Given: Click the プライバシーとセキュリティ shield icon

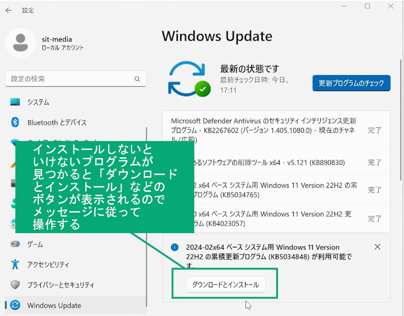Looking at the screenshot, I should [x=15, y=284].
